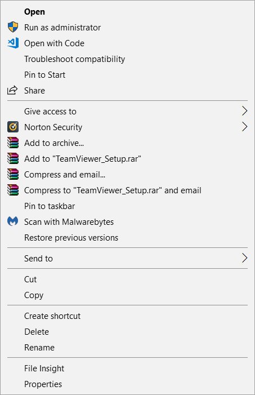Viewport: 255px width, 395px height.
Task: Select Delete from the menu
Action: [127, 332]
